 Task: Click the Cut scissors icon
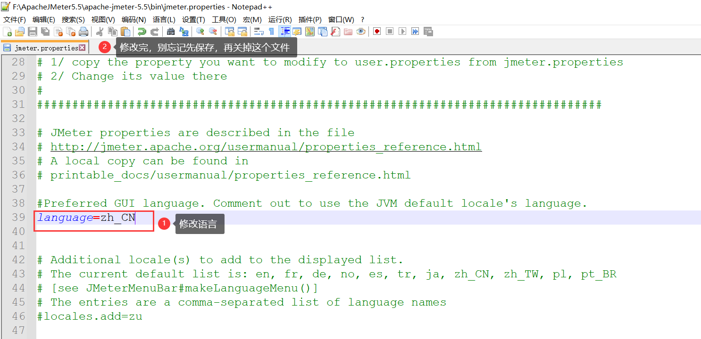point(100,32)
